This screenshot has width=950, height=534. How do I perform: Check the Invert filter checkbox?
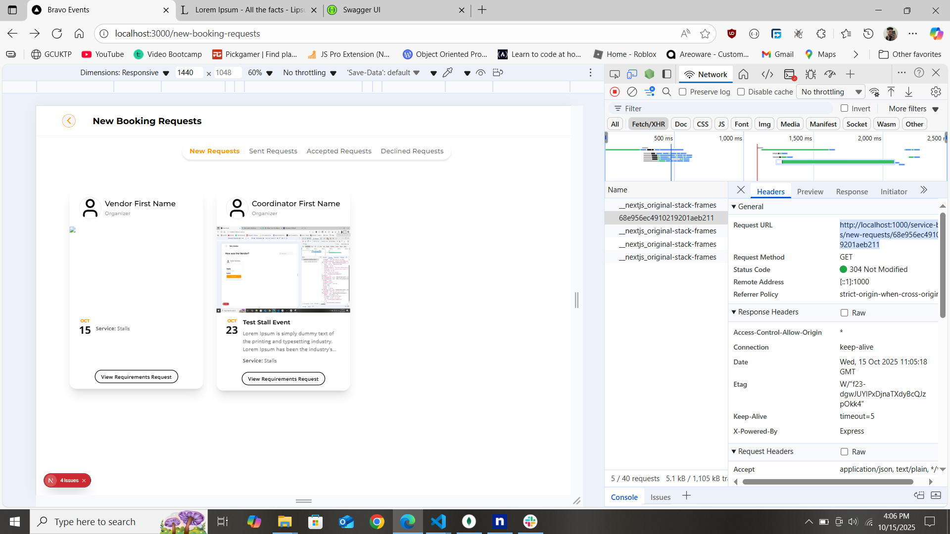pos(845,108)
